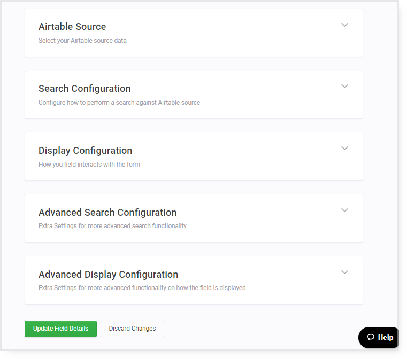Viewport: 407px width, 359px height.
Task: Click the Advanced Display Configuration title
Action: pyautogui.click(x=108, y=275)
